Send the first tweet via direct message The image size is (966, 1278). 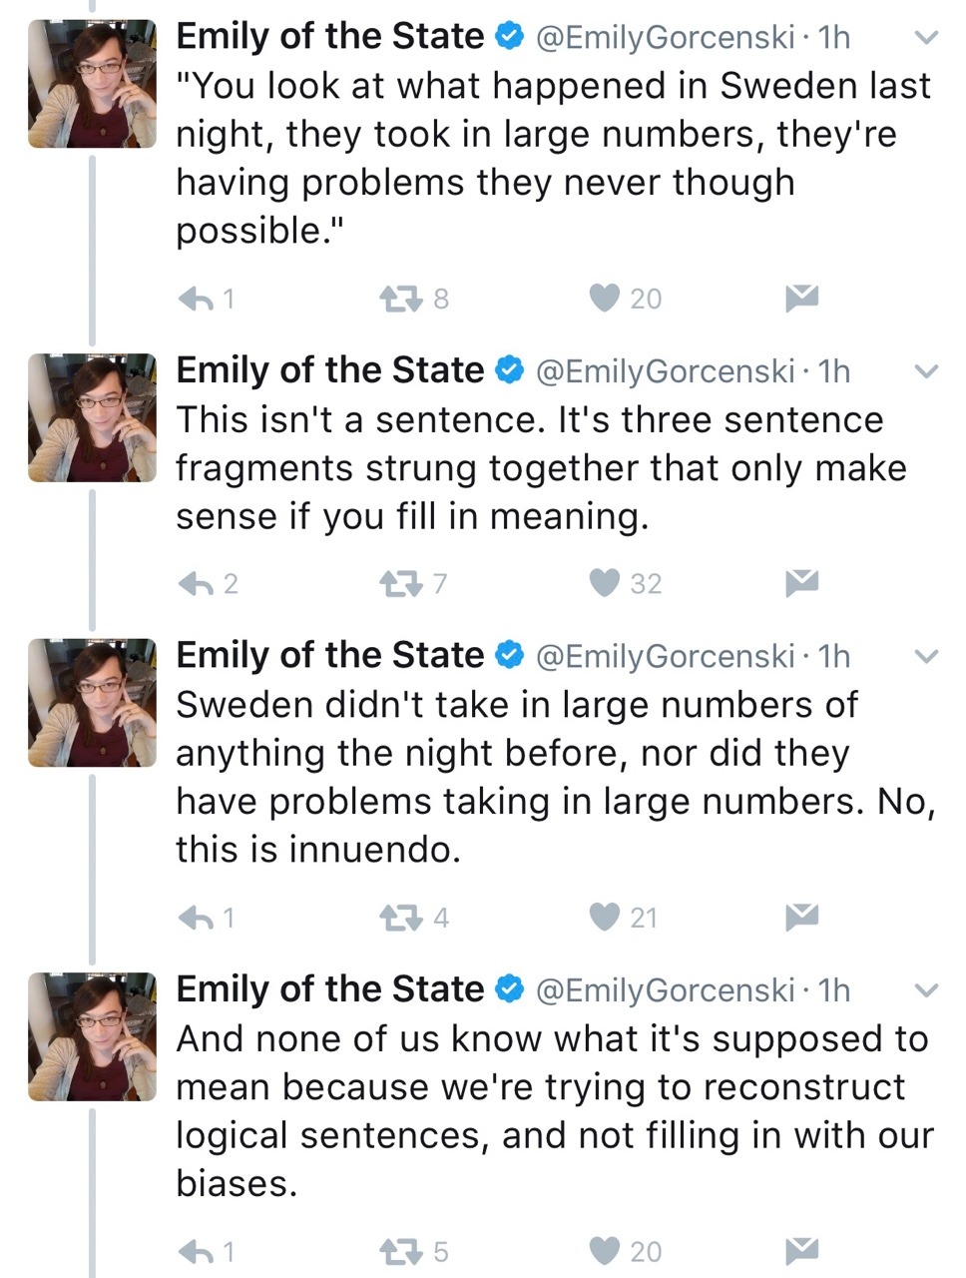pyautogui.click(x=800, y=298)
